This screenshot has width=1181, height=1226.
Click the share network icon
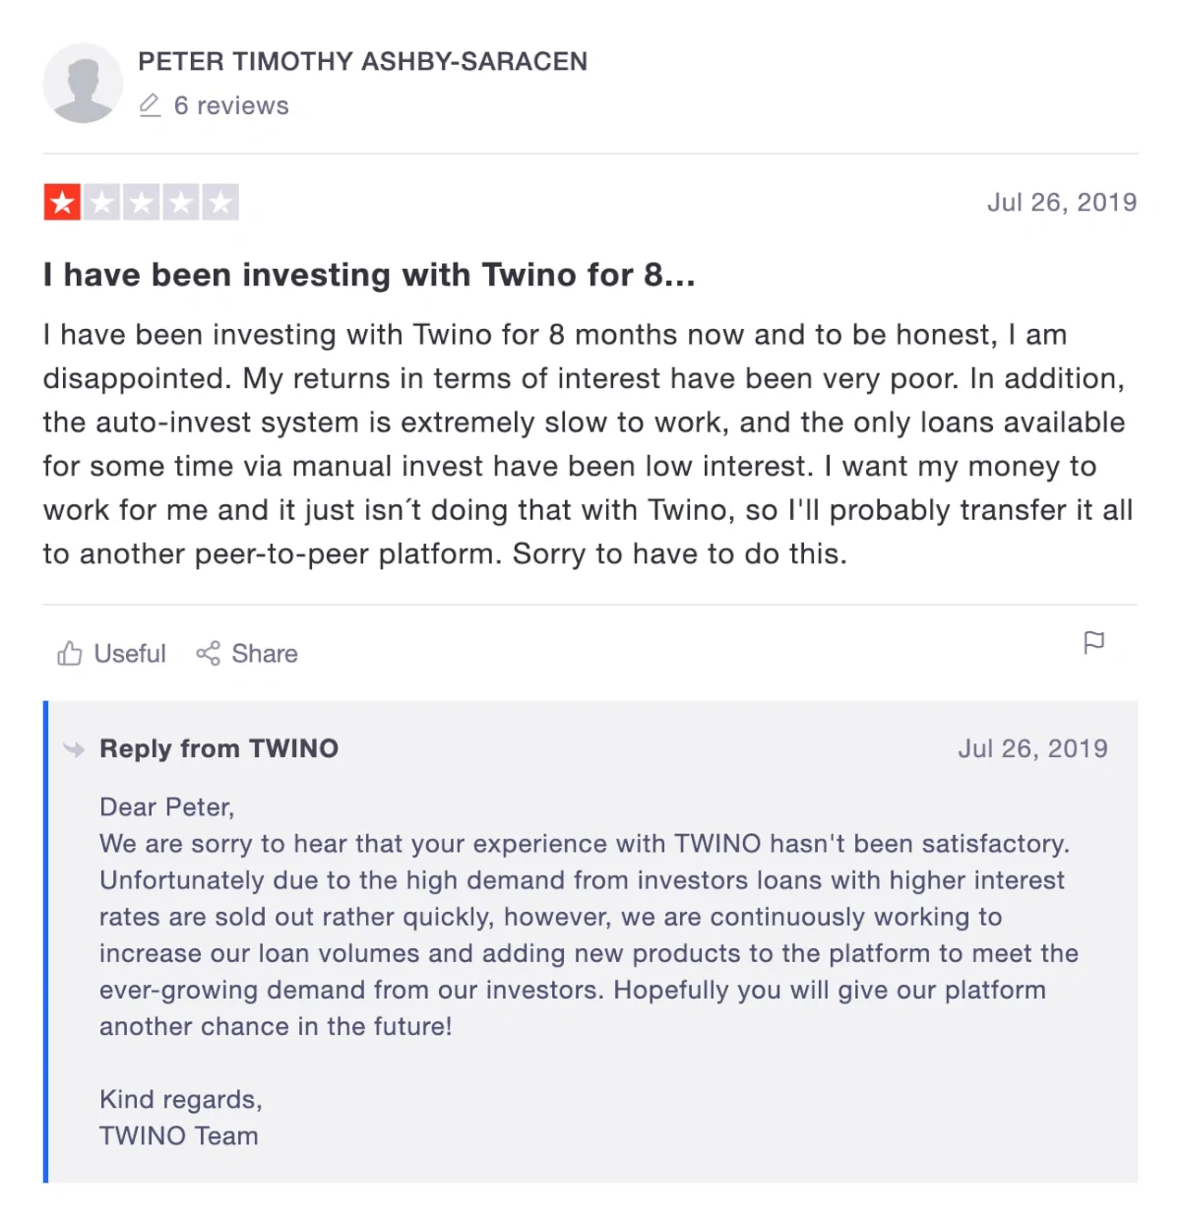coord(208,653)
